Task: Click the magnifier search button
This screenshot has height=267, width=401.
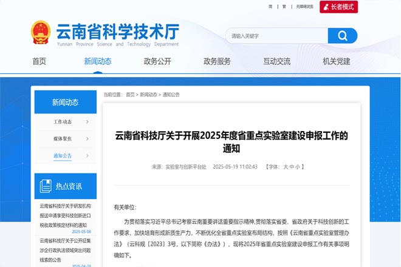Action: 343,36
